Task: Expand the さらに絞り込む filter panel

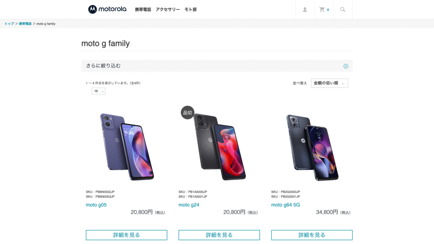Action: [217, 66]
